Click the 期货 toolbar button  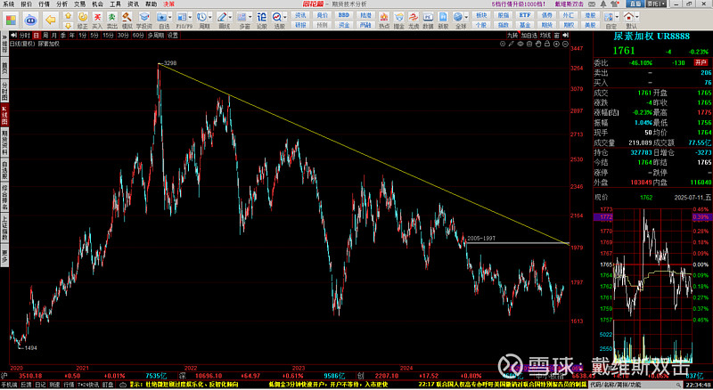(x=547, y=25)
